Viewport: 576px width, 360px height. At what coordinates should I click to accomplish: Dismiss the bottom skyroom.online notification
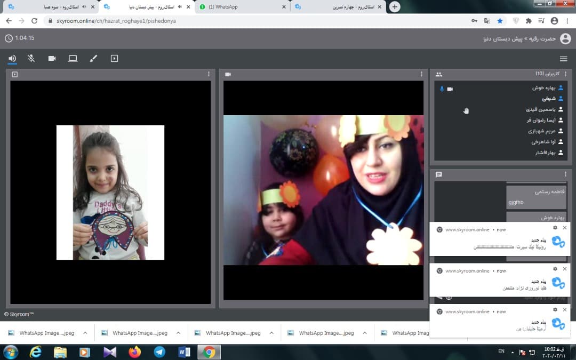point(565,310)
